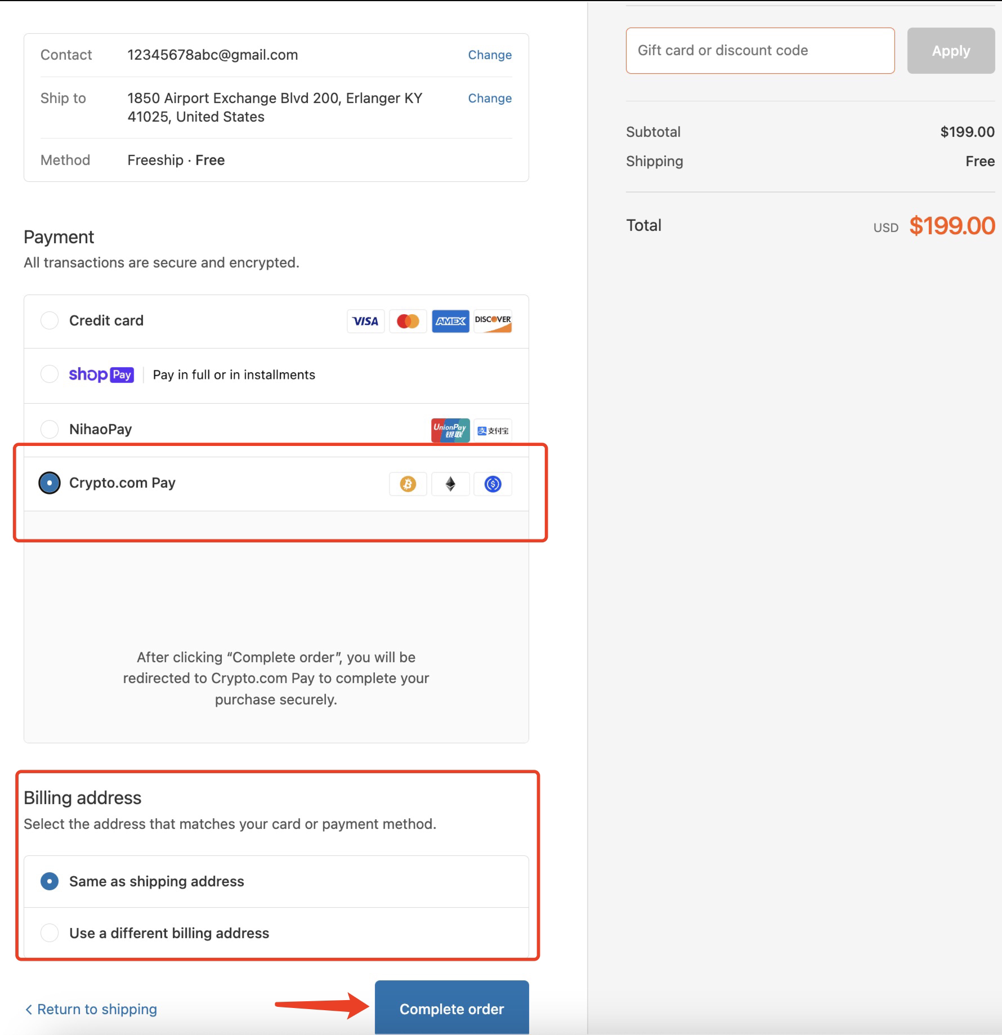The width and height of the screenshot is (1002, 1035).
Task: Click the Bitcoin coin icon
Action: pyautogui.click(x=408, y=484)
